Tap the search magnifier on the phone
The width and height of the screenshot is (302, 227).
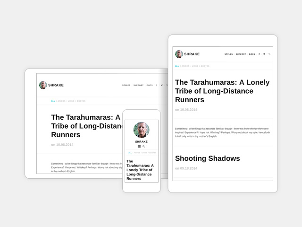(144, 147)
